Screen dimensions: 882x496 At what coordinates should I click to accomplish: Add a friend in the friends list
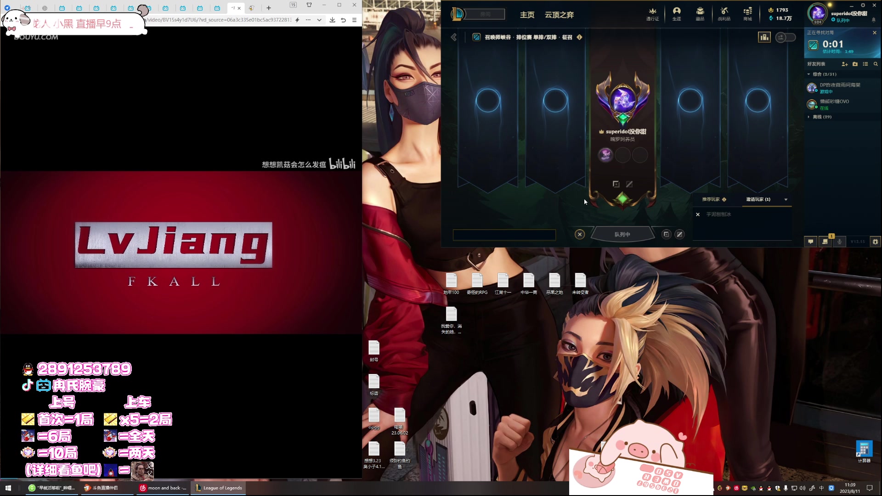[x=844, y=64]
